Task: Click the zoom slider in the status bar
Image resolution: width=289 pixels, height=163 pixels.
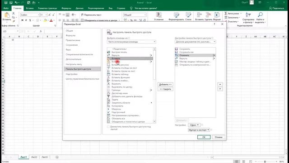Action: pos(265,162)
